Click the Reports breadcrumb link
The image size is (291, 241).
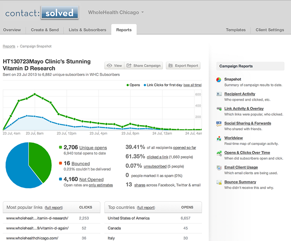tap(9, 46)
